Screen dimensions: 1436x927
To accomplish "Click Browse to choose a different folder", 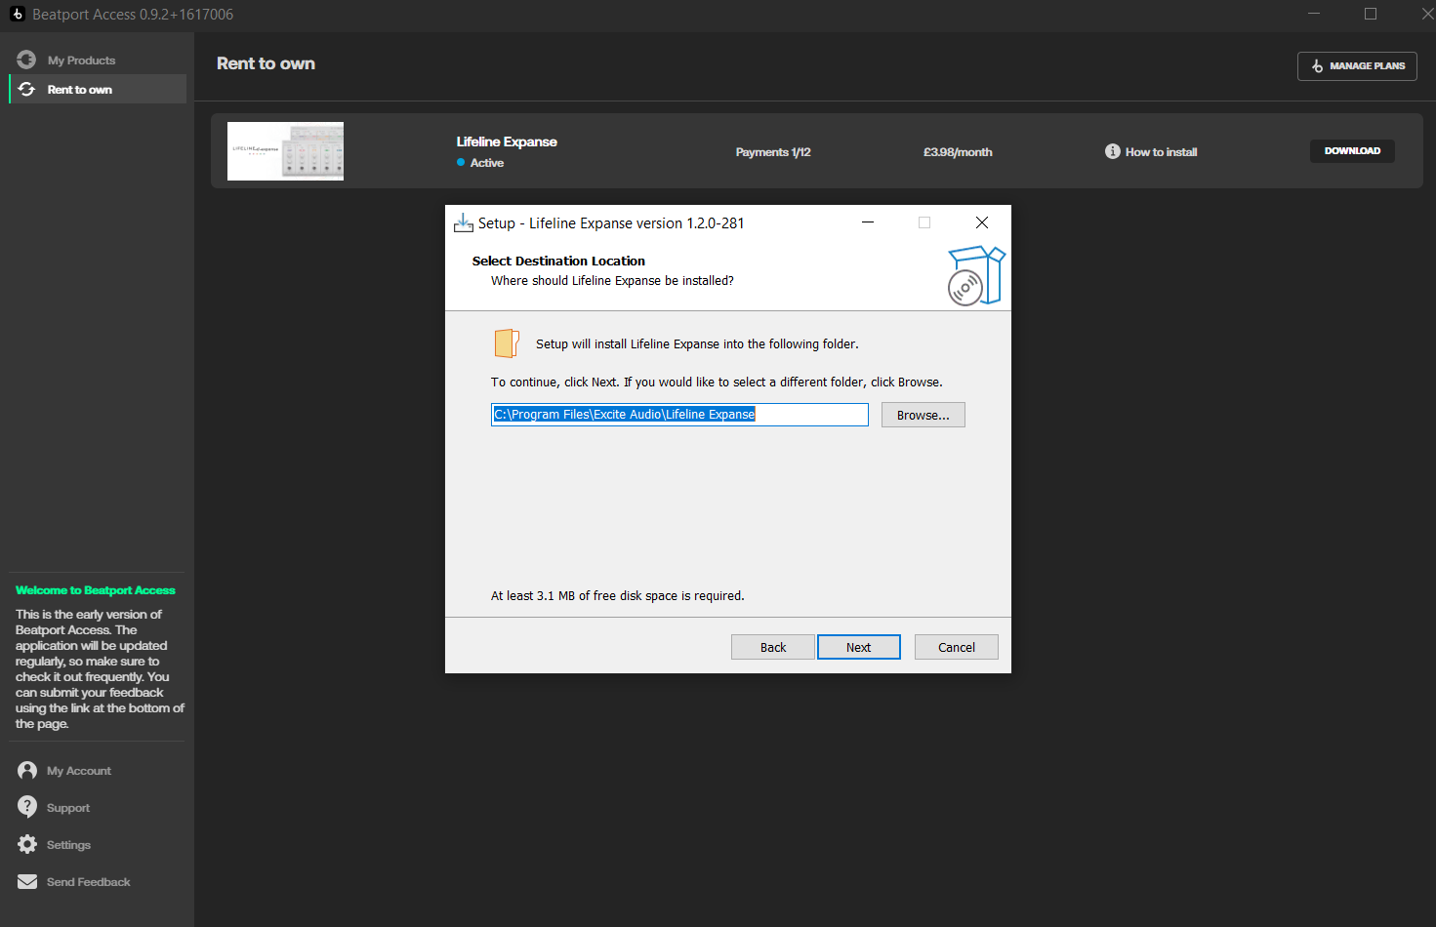I will point(923,415).
